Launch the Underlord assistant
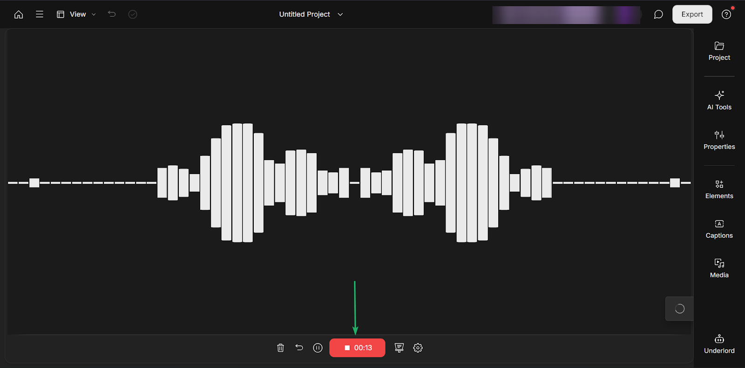The width and height of the screenshot is (745, 368). [x=719, y=344]
